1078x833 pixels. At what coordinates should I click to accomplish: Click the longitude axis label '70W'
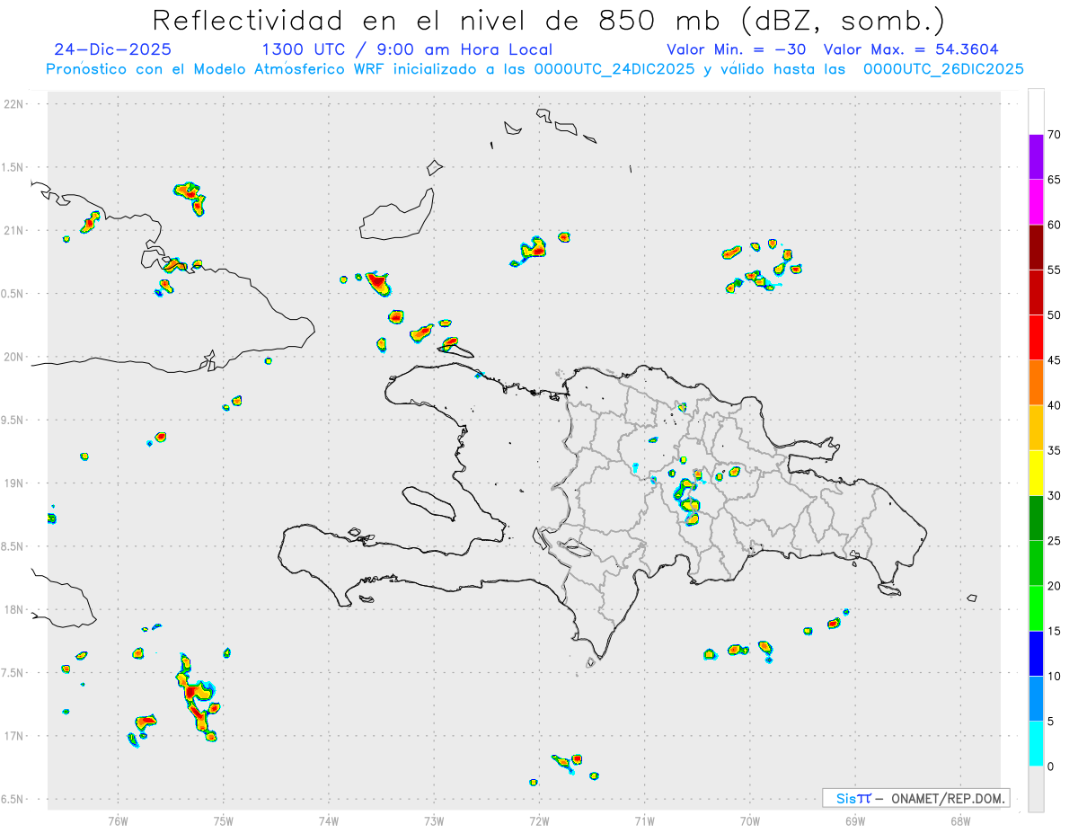[750, 820]
